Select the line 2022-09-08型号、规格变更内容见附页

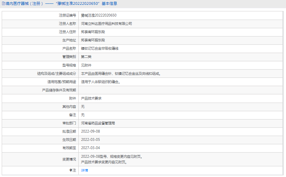pos(112,157)
